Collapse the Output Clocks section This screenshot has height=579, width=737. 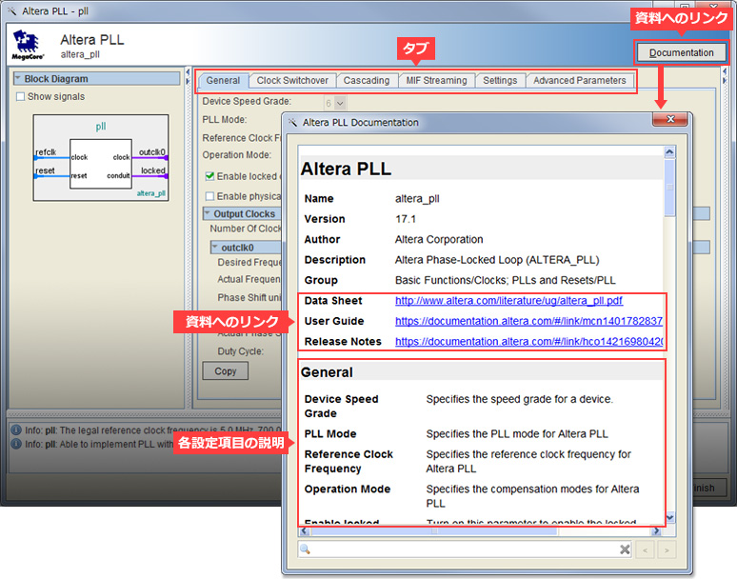coord(208,213)
